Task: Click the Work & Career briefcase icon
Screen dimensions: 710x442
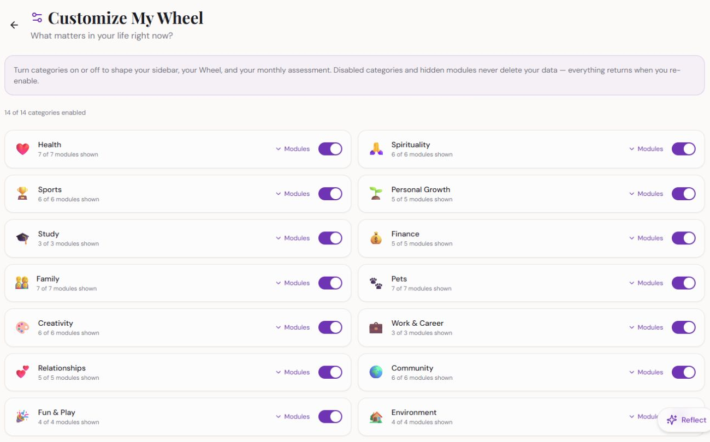Action: pos(376,327)
